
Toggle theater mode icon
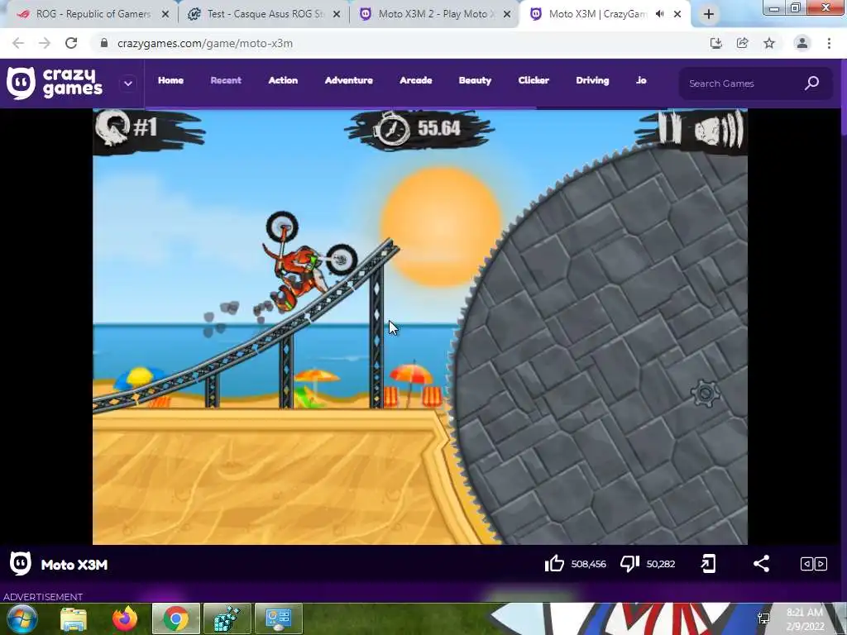(x=814, y=564)
